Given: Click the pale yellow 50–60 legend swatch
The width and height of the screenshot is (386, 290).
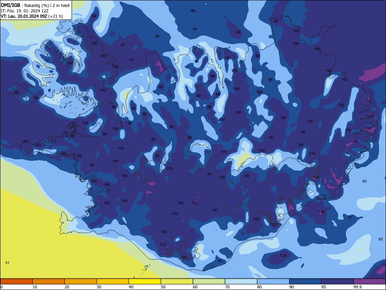Looking at the screenshot, I should pos(177,281).
